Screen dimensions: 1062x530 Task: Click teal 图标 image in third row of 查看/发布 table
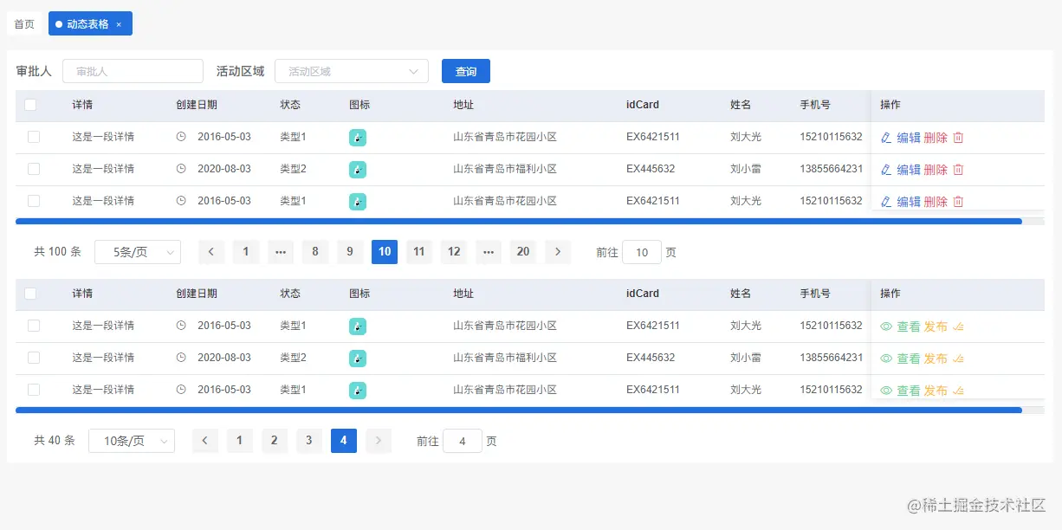coord(358,391)
